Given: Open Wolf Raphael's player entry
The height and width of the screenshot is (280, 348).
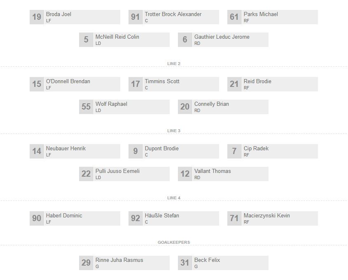Looking at the screenshot, I should [124, 107].
